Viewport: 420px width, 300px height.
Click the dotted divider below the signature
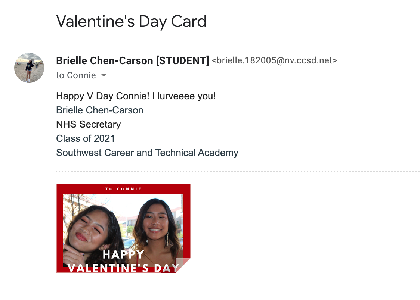click(238, 171)
